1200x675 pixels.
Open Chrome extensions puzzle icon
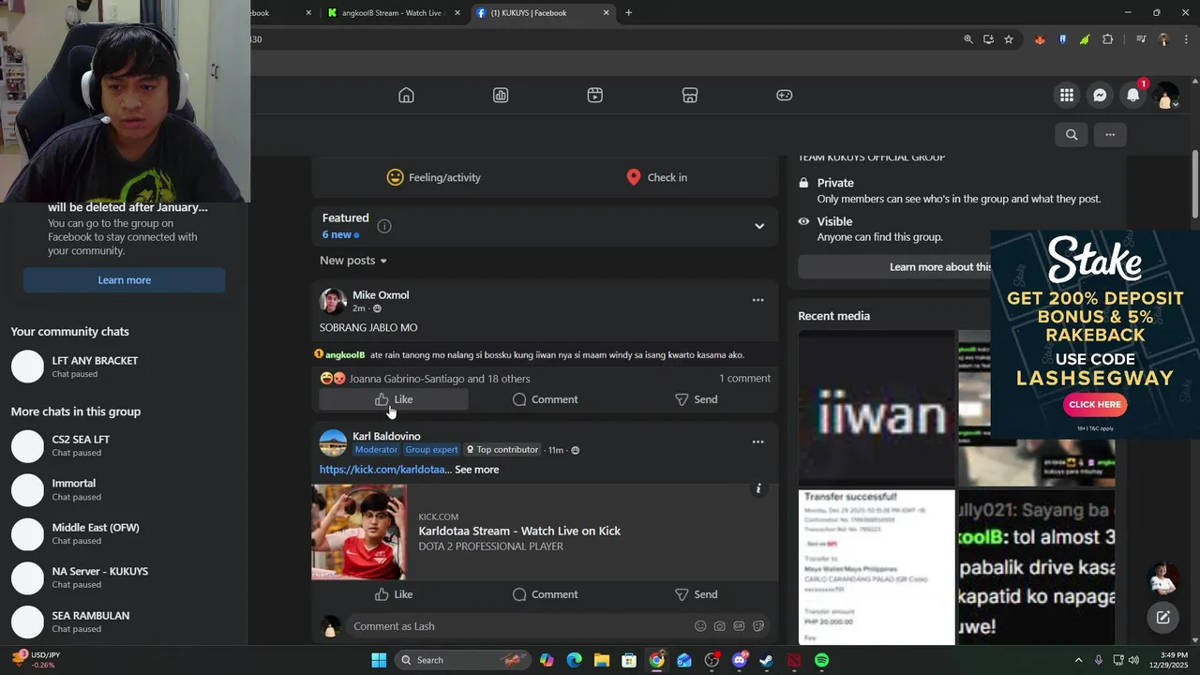tap(1108, 39)
